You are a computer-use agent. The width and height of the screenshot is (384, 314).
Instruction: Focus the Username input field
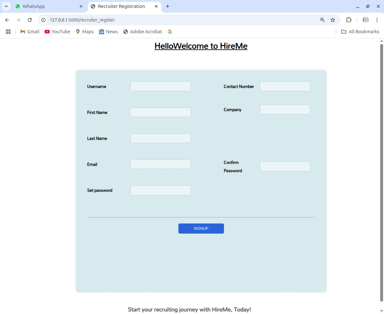click(x=161, y=86)
